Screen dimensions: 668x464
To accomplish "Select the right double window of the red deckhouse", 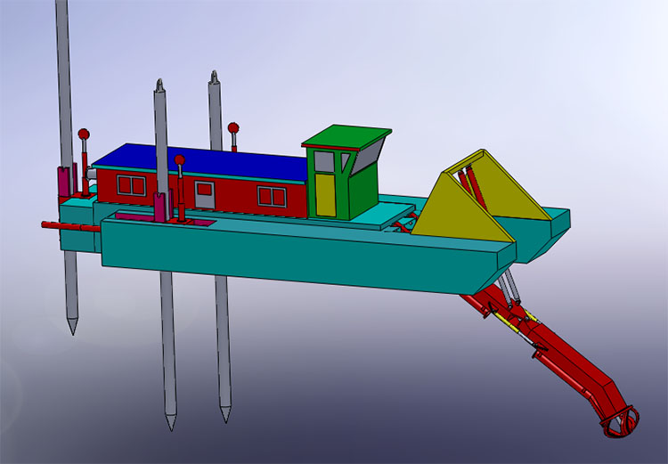I will click(272, 197).
